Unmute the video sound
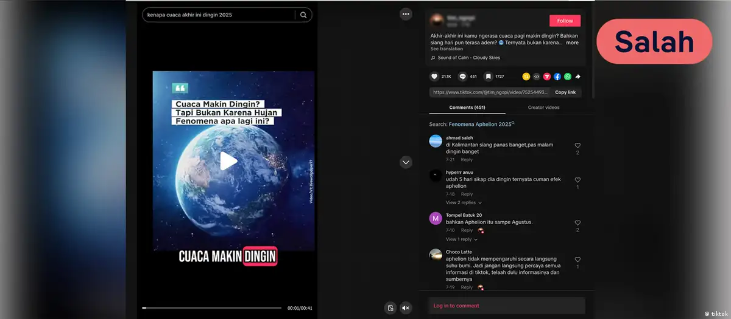Viewport: 731px width, 319px height. point(406,308)
